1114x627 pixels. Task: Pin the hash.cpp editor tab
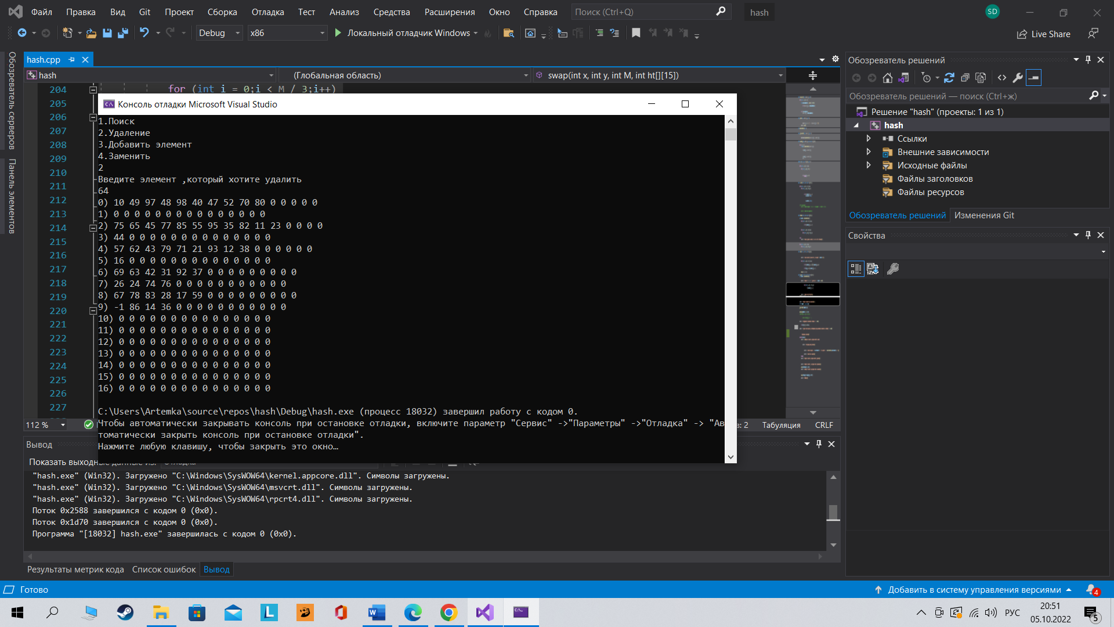pyautogui.click(x=71, y=60)
